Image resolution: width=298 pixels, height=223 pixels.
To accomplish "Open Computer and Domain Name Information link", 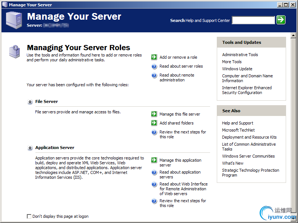I will coord(247,78).
